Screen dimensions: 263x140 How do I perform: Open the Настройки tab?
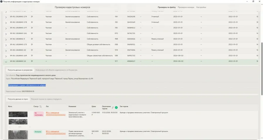tap(201, 7)
